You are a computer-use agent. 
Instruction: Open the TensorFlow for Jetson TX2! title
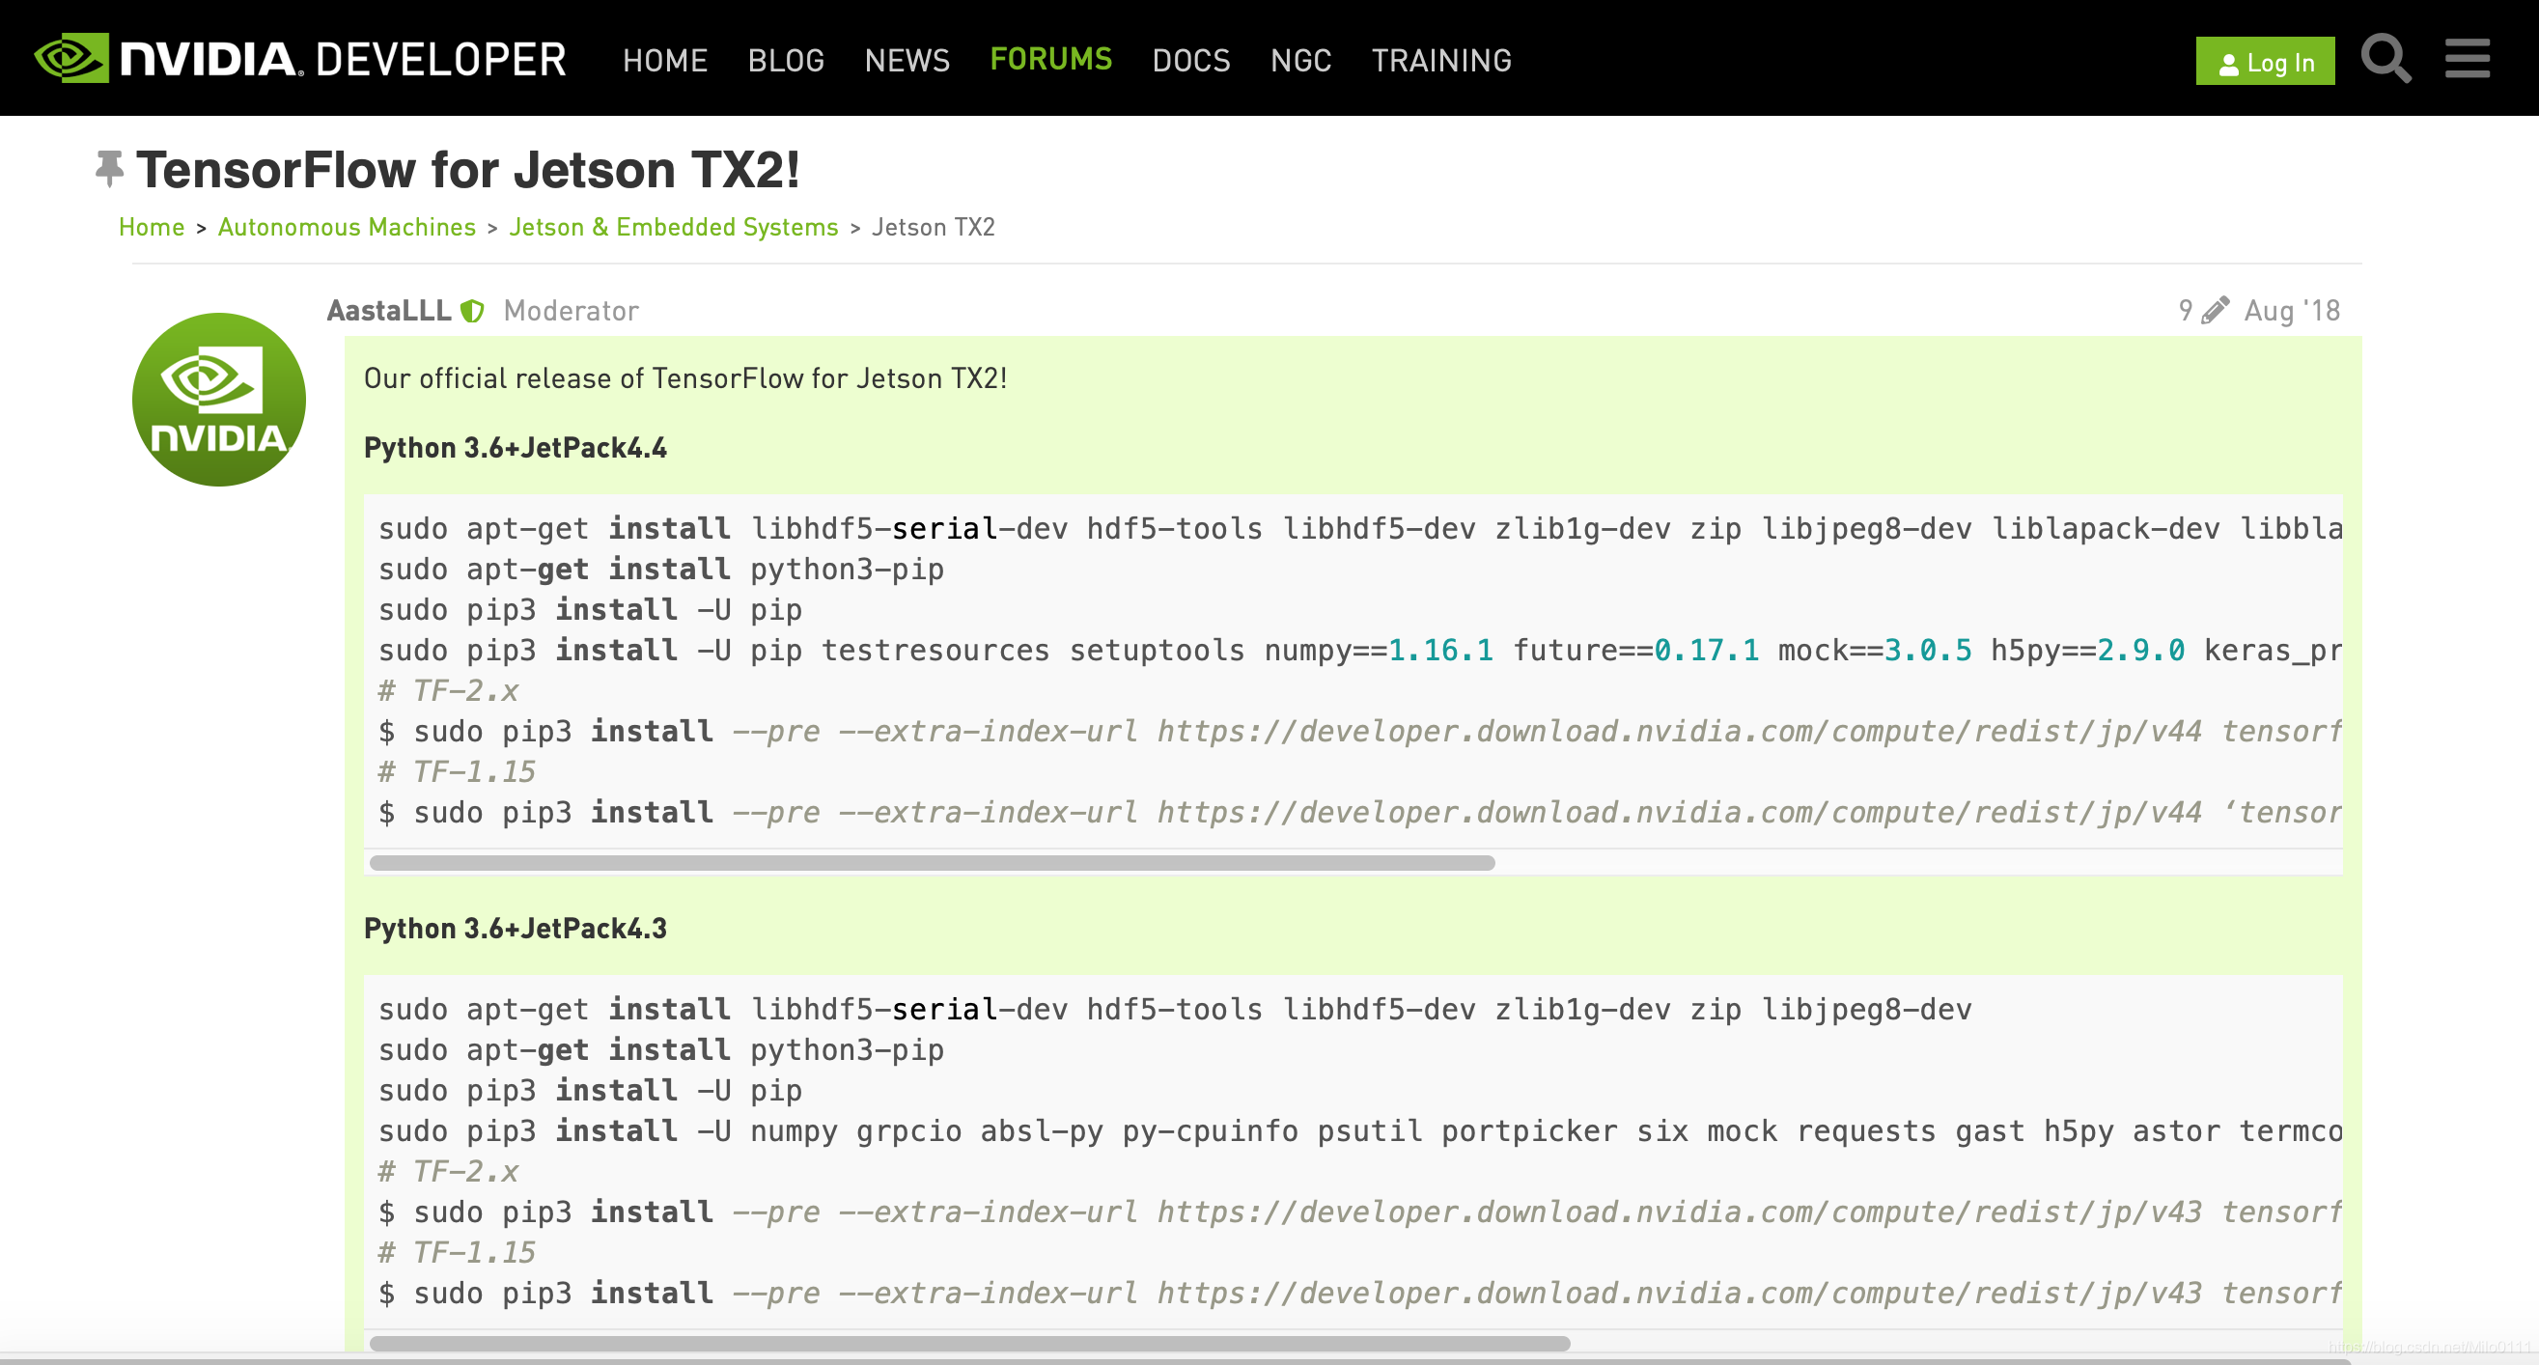(468, 170)
